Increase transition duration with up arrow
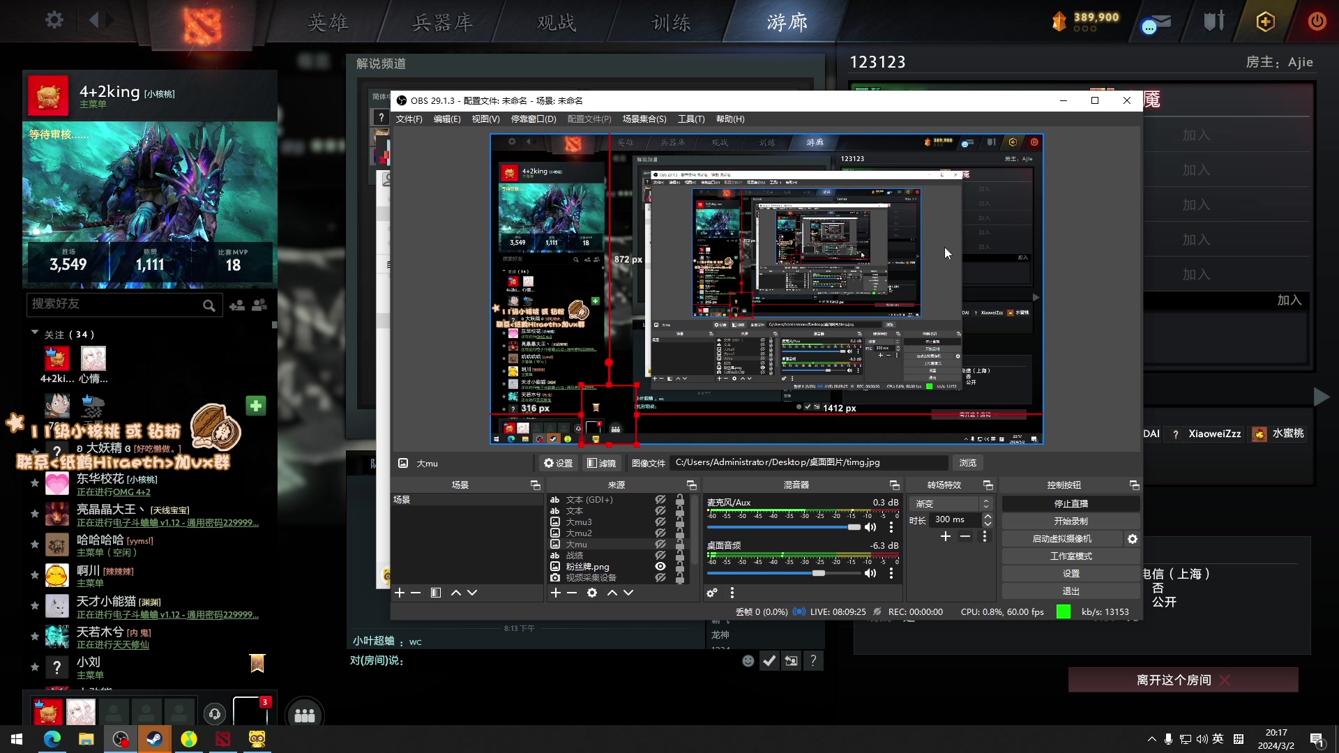1339x753 pixels. coord(988,516)
